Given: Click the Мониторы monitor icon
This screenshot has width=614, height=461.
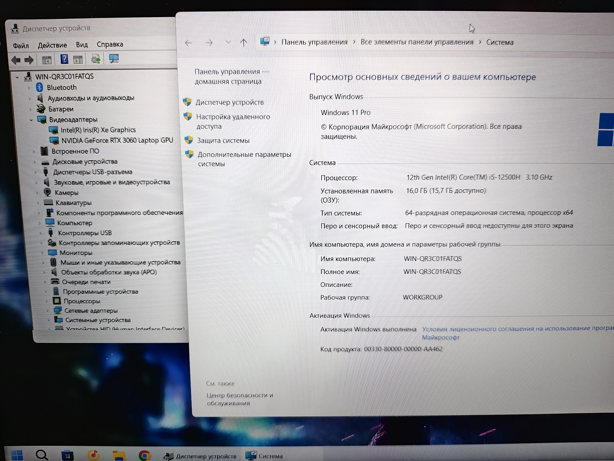Looking at the screenshot, I should click(52, 252).
